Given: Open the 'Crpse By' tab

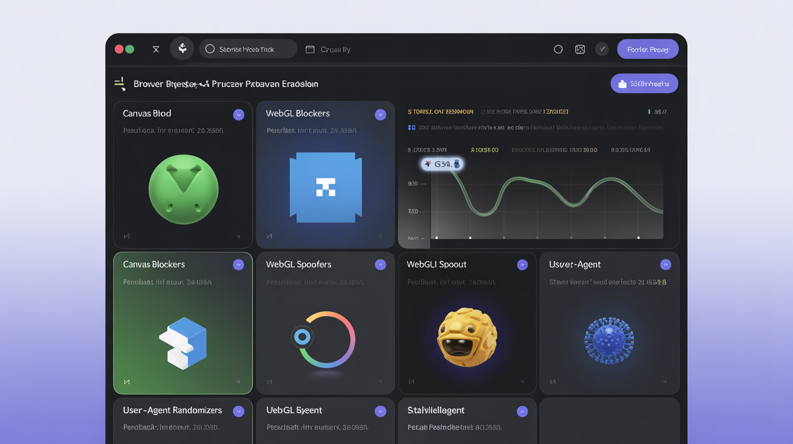Looking at the screenshot, I should point(335,49).
